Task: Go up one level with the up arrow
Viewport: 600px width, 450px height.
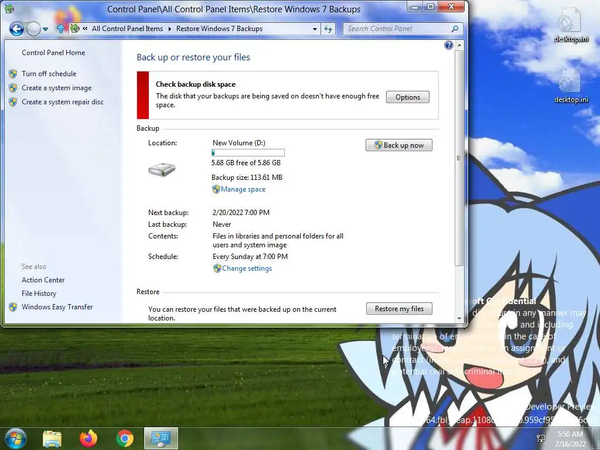Action: [x=61, y=29]
